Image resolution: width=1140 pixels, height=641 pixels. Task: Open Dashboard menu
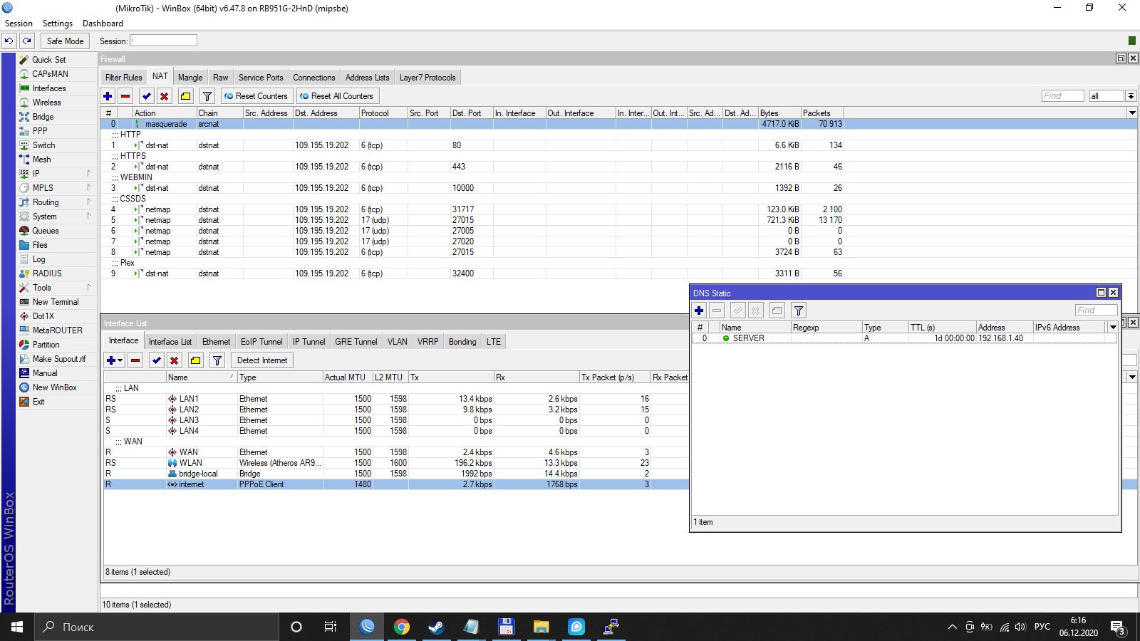tap(103, 24)
